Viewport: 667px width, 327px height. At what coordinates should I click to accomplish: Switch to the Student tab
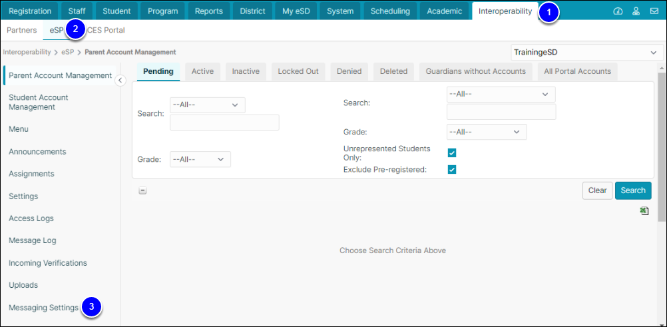click(116, 11)
